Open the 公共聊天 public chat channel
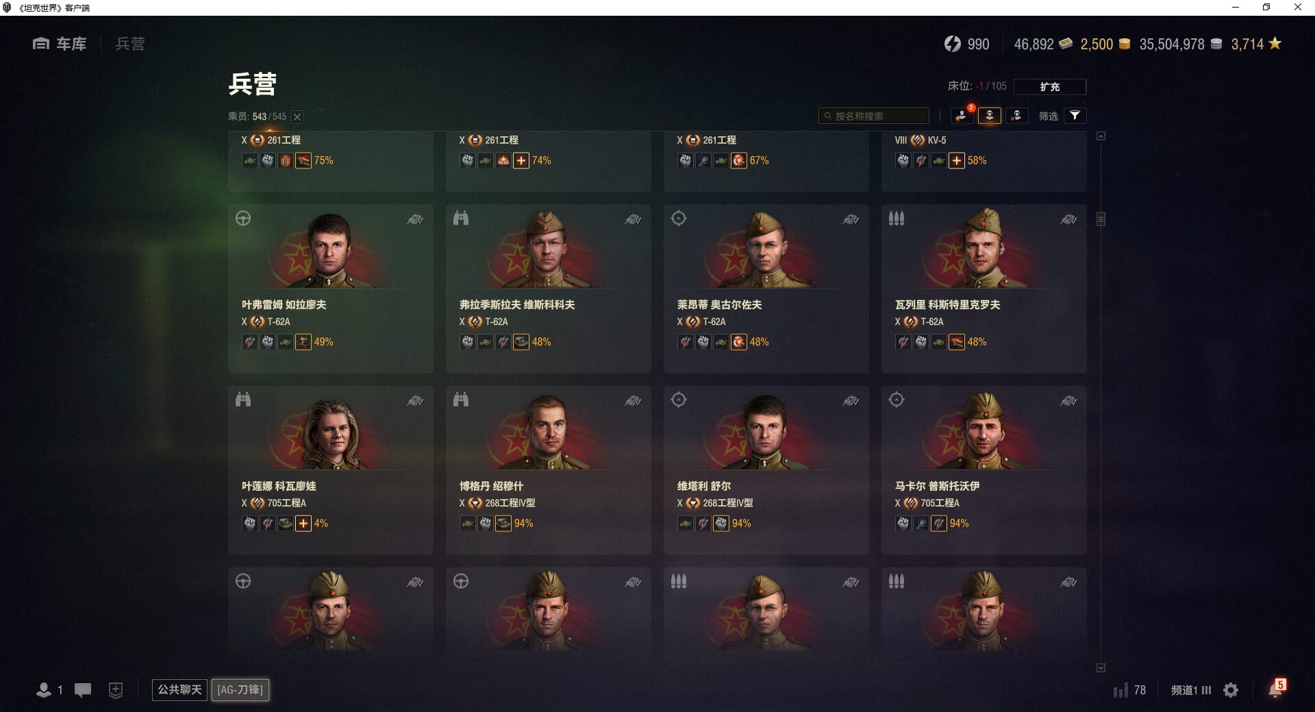1315x712 pixels. point(179,689)
